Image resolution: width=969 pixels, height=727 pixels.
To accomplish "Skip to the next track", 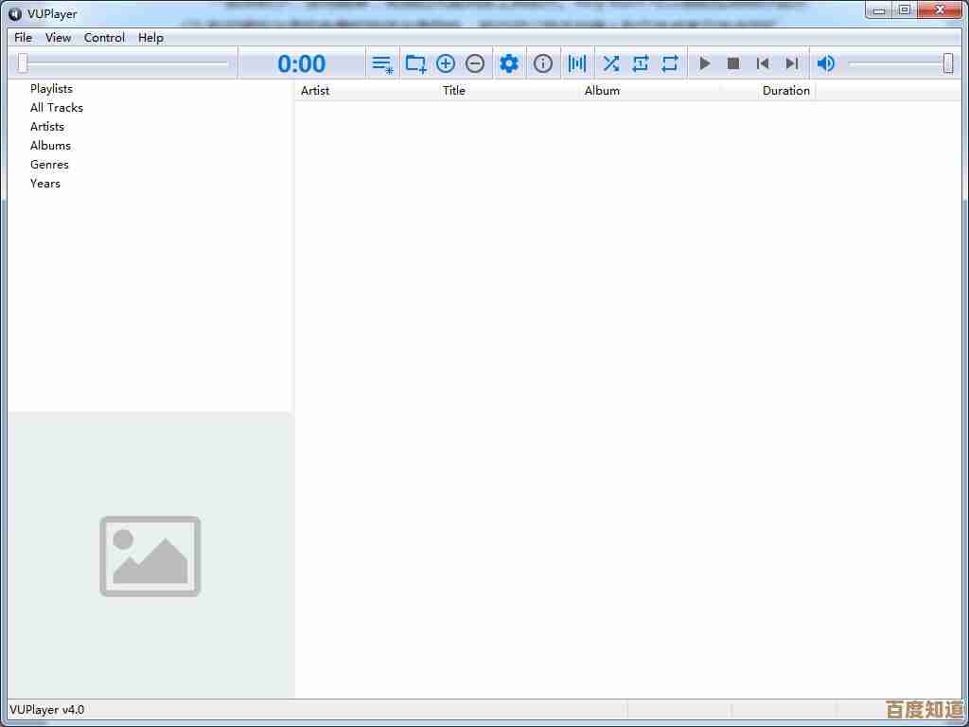I will tap(792, 64).
